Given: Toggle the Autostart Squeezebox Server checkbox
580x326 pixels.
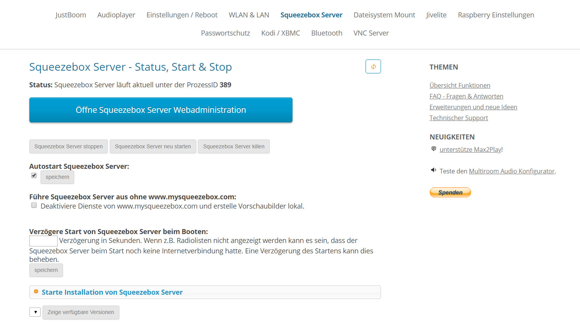Looking at the screenshot, I should 34,175.
